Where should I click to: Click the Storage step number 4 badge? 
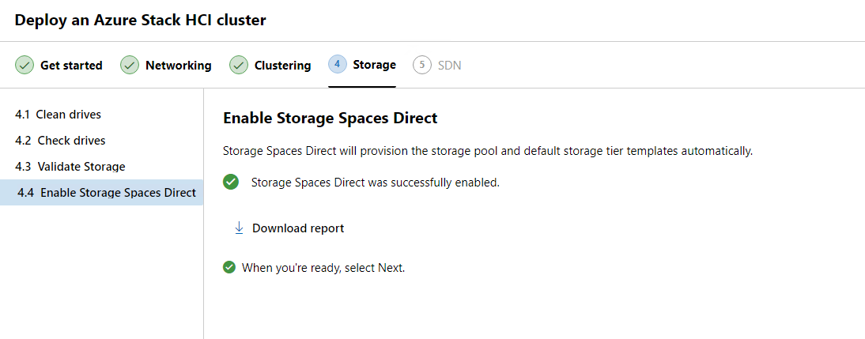point(338,64)
